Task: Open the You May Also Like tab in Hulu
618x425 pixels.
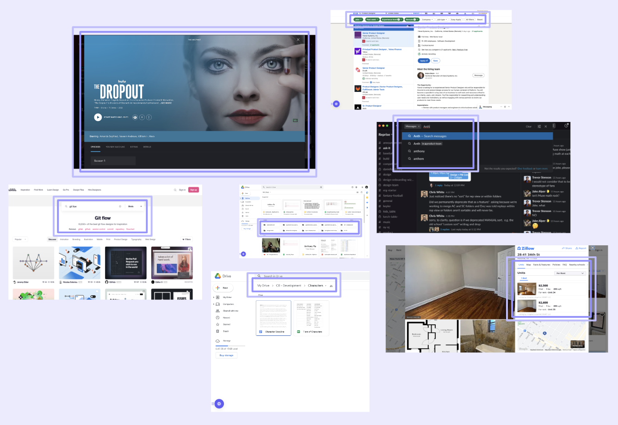Action: 115,147
